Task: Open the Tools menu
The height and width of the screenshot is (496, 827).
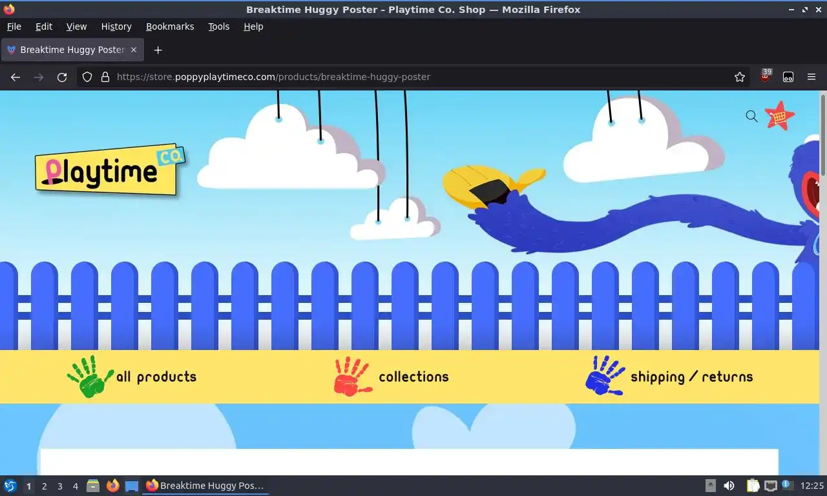Action: click(x=219, y=26)
